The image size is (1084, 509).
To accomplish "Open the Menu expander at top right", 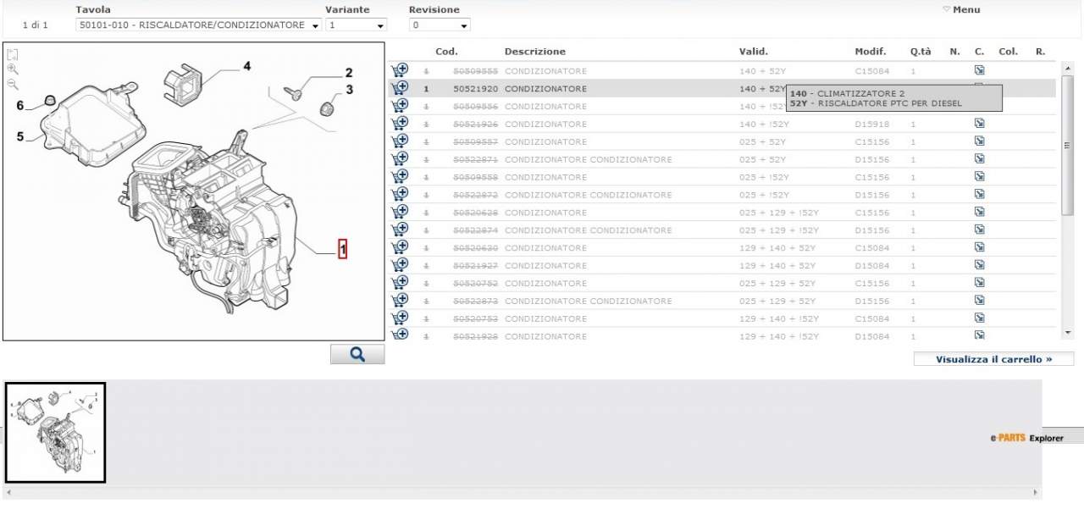I will pyautogui.click(x=961, y=10).
